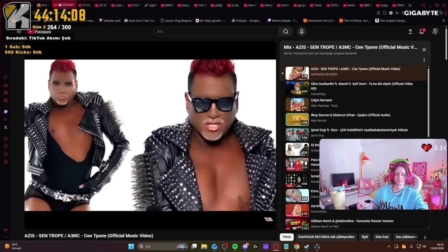Open the Çocuk Vlog Bingosu bookmark

click(x=176, y=21)
